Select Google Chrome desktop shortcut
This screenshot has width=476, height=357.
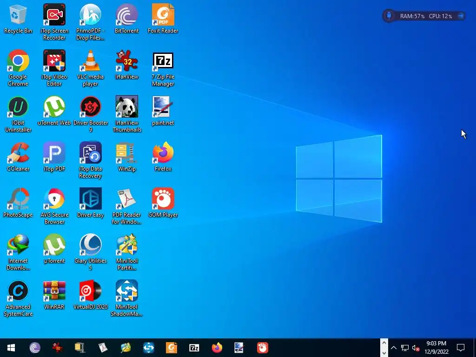(18, 68)
